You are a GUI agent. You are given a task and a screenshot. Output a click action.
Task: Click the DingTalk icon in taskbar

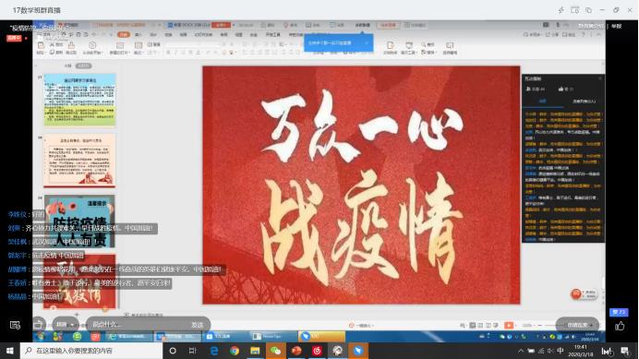point(357,351)
